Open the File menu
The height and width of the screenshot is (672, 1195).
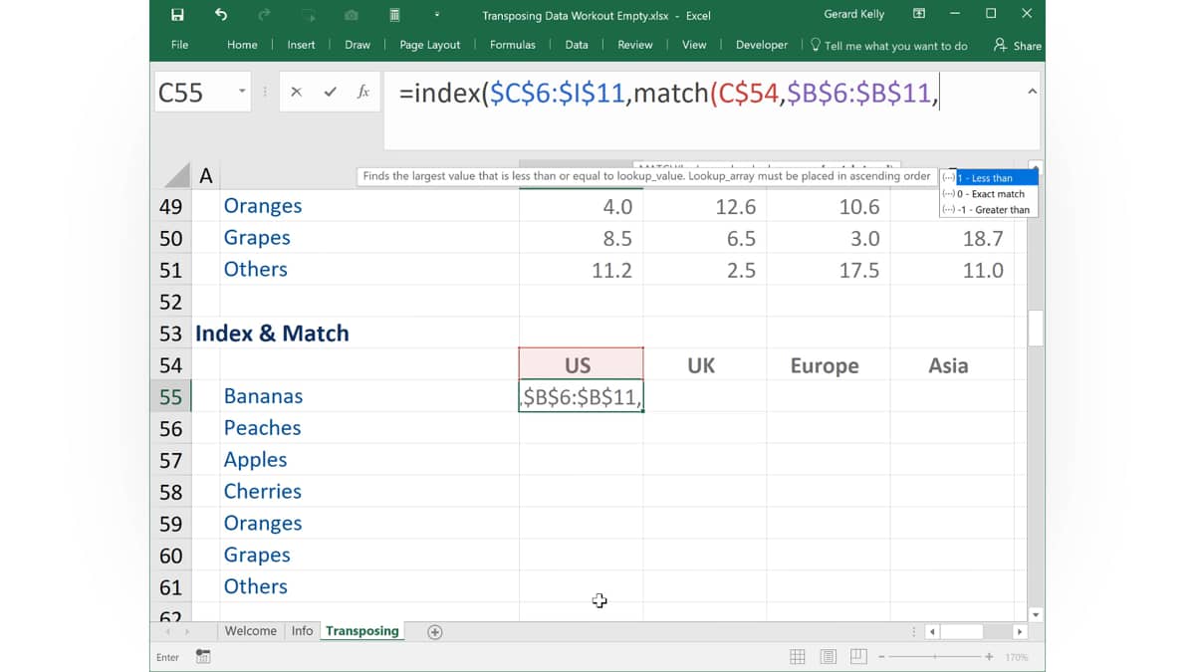click(x=179, y=45)
